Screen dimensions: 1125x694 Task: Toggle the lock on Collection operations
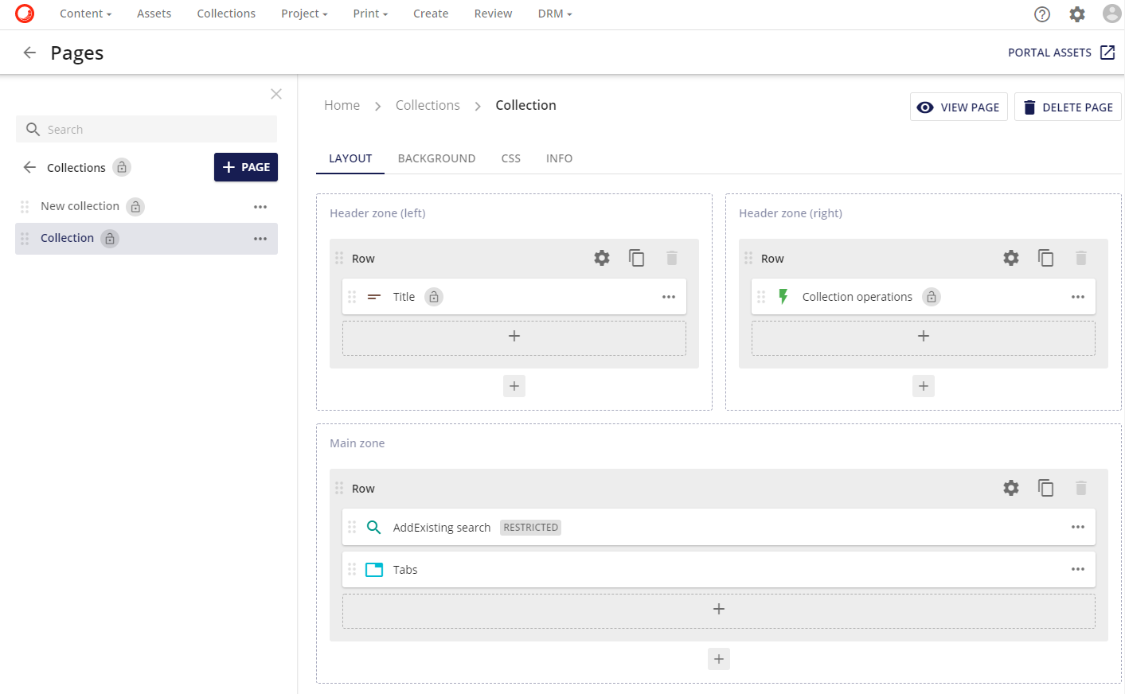tap(932, 296)
